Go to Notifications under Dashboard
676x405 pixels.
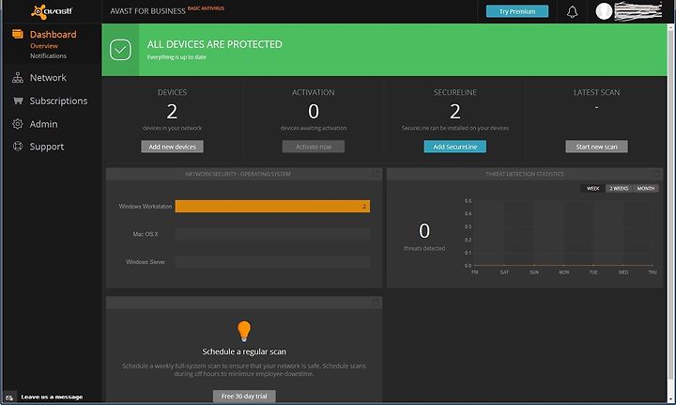click(48, 55)
